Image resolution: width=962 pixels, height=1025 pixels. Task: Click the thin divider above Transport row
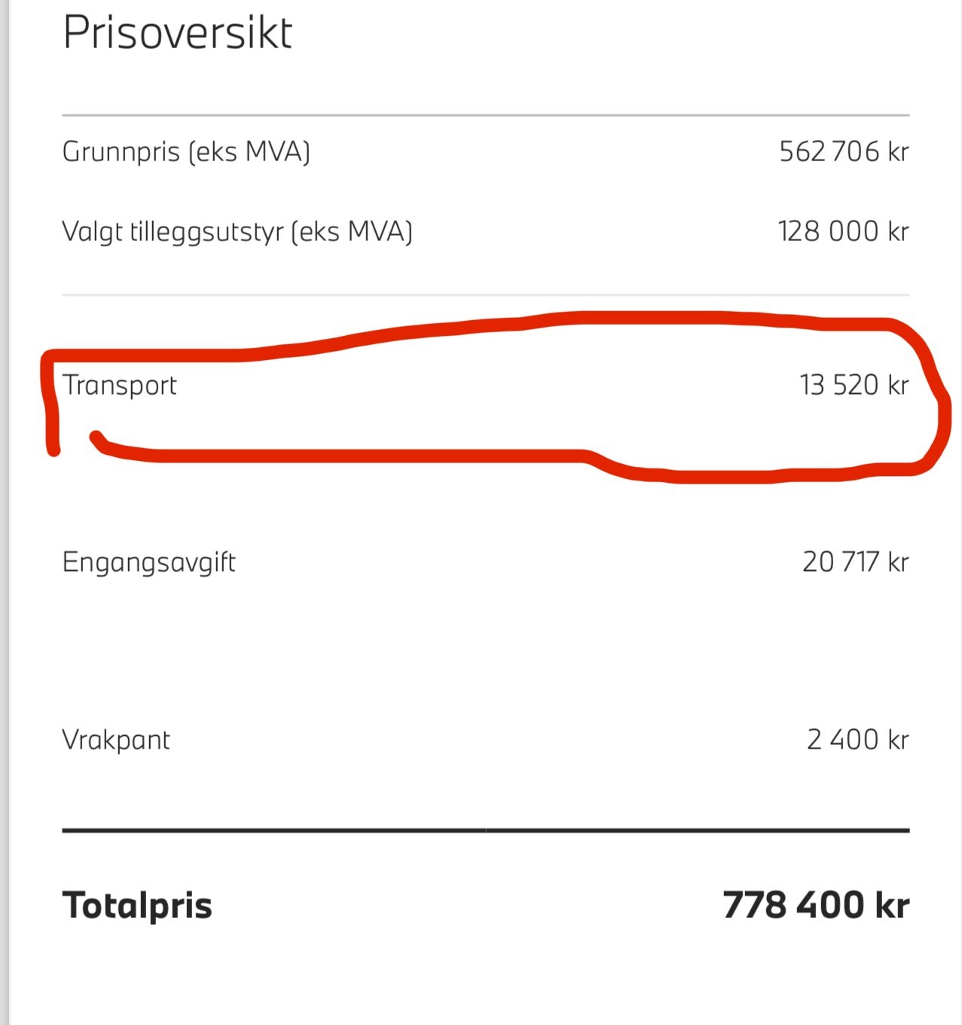click(x=486, y=295)
